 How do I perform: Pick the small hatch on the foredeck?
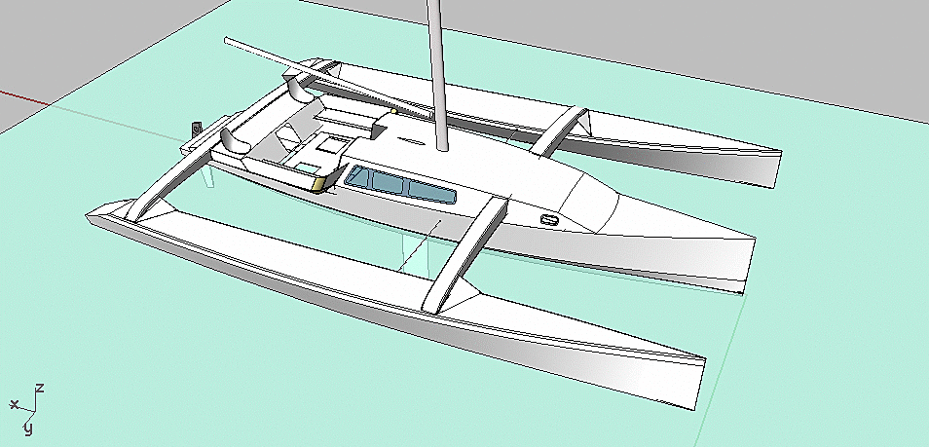(550, 220)
